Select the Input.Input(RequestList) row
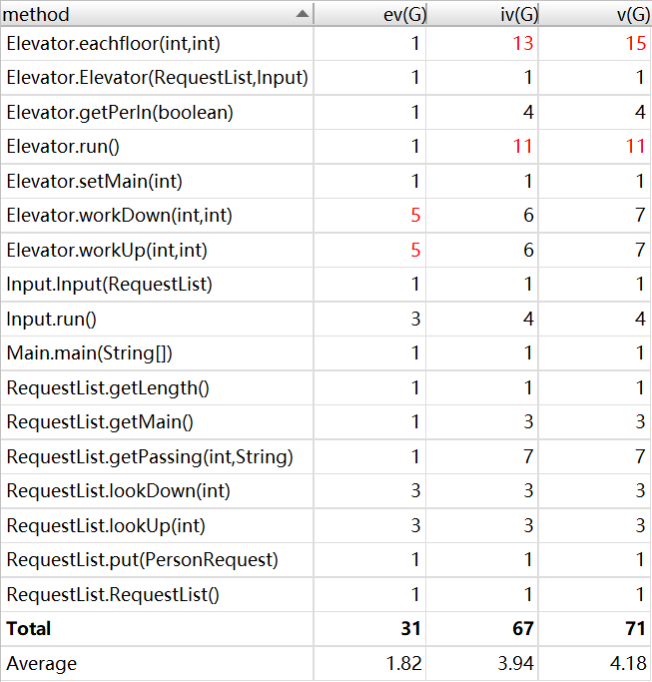Image resolution: width=652 pixels, height=682 pixels. pyautogui.click(x=326, y=285)
